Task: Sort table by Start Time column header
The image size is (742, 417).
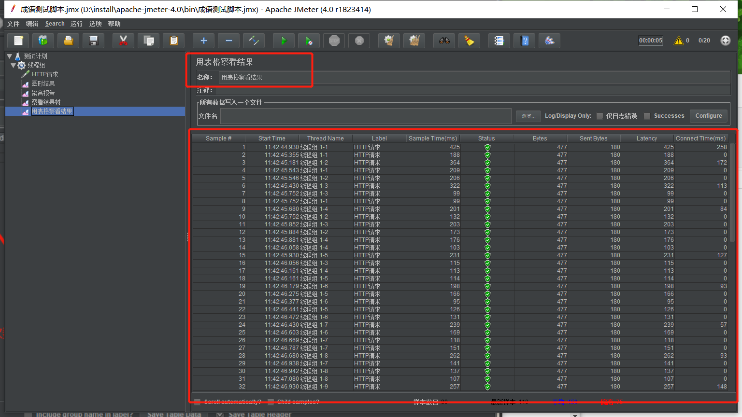Action: (x=272, y=139)
